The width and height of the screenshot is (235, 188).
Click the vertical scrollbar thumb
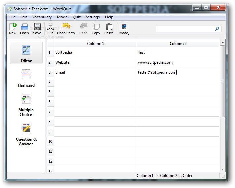tap(223, 81)
